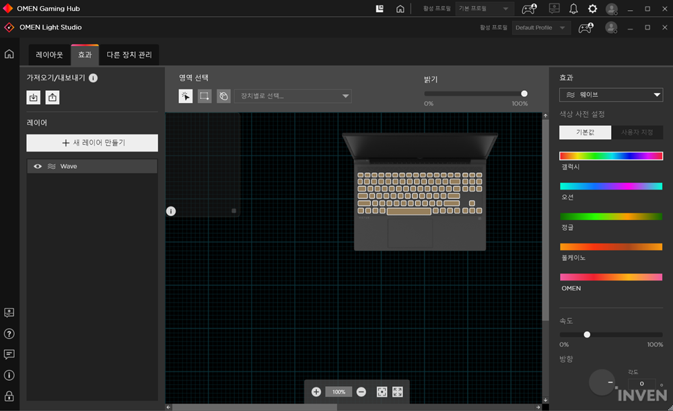Click the export profile icon

coord(52,98)
